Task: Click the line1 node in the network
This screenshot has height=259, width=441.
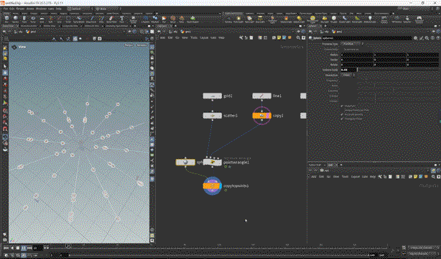Action: (x=262, y=96)
